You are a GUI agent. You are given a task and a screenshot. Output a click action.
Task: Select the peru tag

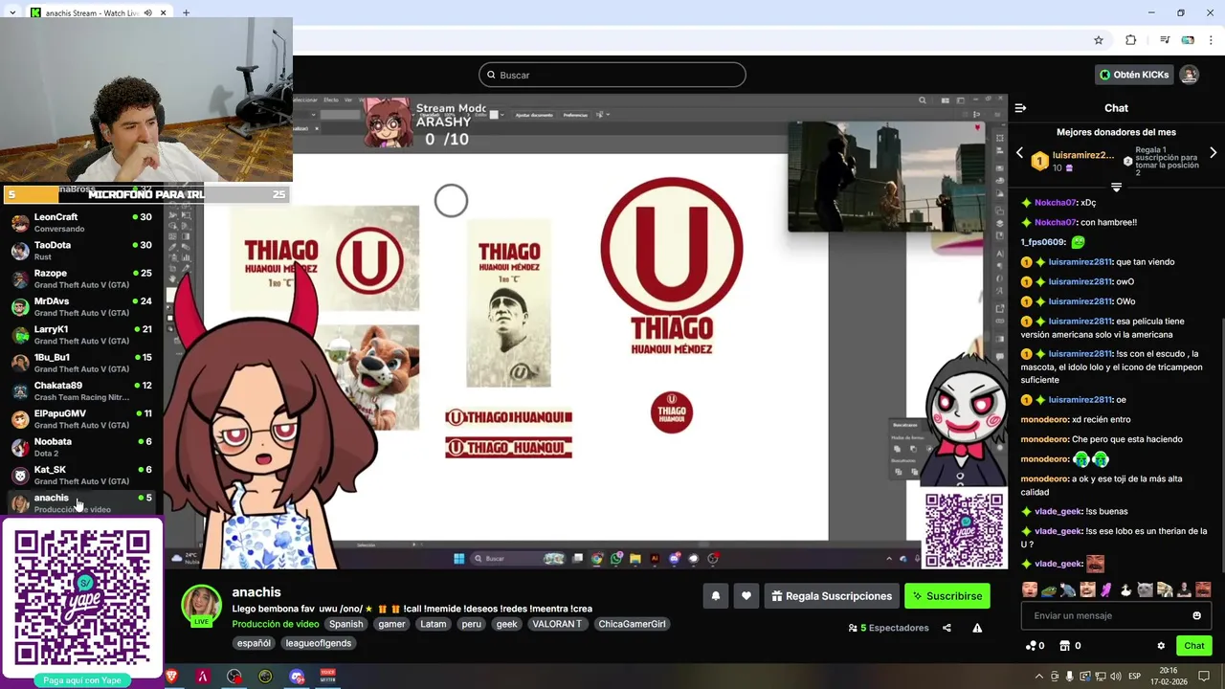[471, 624]
